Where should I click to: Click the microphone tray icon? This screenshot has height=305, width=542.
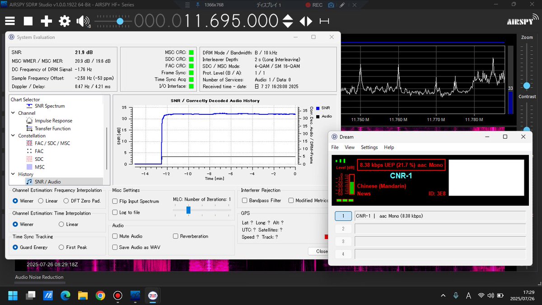point(456,296)
